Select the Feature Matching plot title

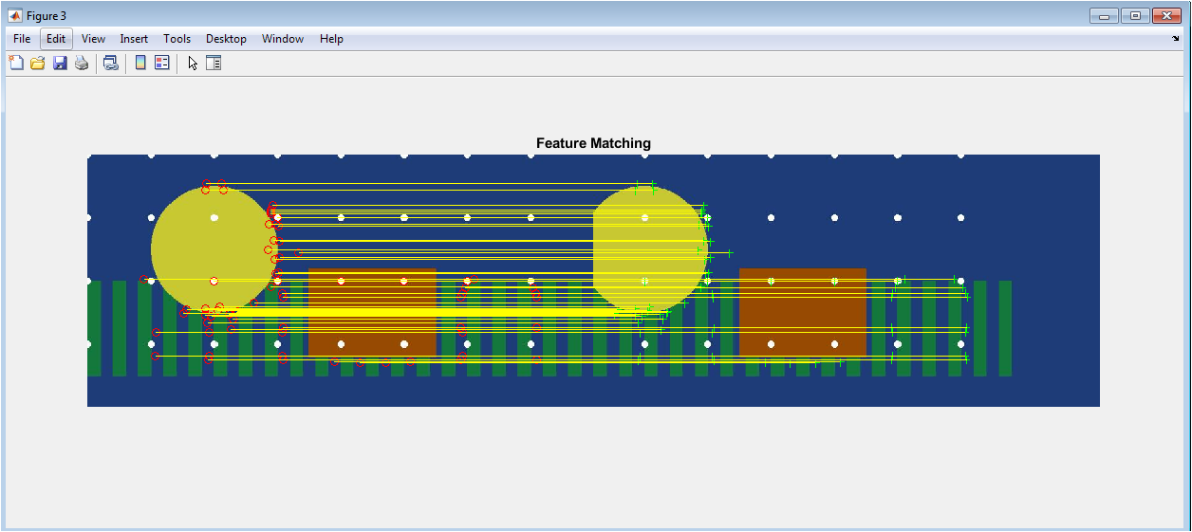593,143
